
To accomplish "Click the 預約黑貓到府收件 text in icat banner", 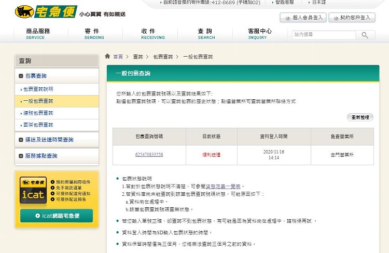I will [x=73, y=182].
